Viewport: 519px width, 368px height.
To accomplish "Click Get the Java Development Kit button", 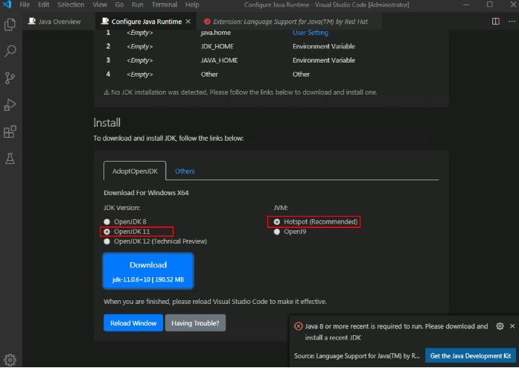I will [471, 356].
